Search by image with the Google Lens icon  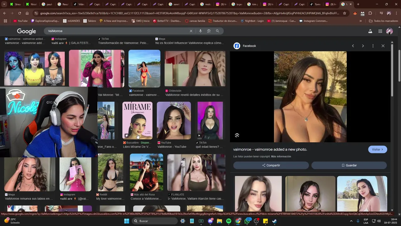pyautogui.click(x=209, y=31)
